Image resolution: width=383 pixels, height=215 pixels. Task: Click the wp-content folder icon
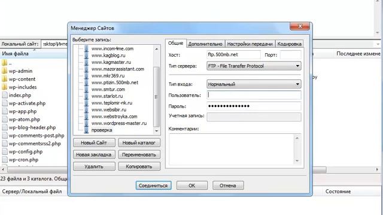click(x=4, y=79)
